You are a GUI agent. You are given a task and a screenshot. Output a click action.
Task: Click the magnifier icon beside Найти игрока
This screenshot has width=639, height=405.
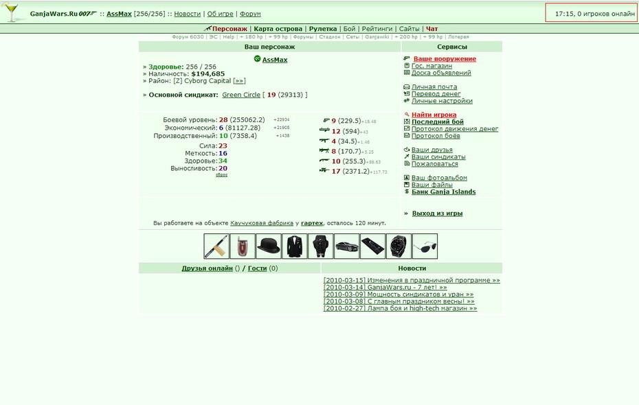[x=406, y=115]
